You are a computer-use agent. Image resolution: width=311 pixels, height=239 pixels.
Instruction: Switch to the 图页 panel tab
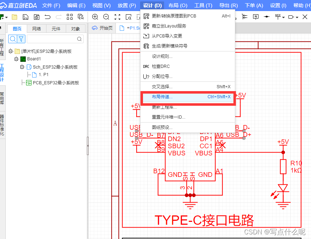tap(17, 29)
